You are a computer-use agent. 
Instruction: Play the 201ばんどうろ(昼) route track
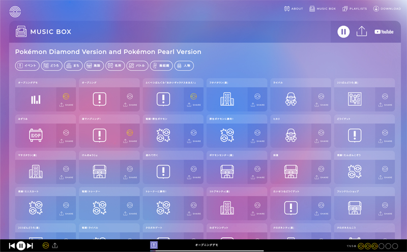pos(355,100)
